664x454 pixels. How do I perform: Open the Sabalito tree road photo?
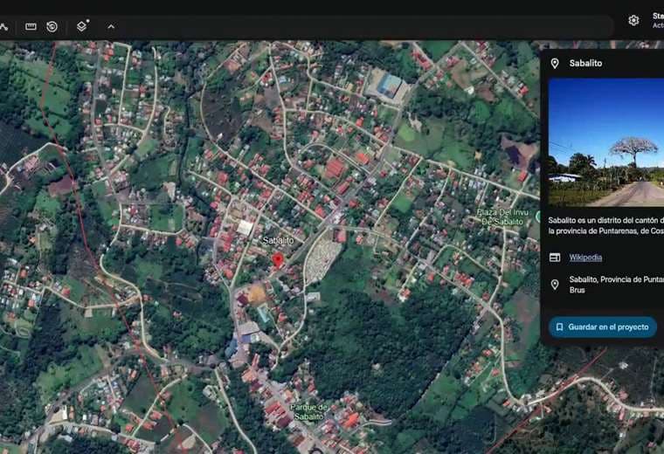click(605, 141)
